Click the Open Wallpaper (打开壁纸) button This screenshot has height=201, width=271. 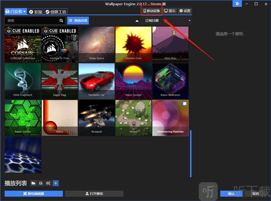pos(94,194)
